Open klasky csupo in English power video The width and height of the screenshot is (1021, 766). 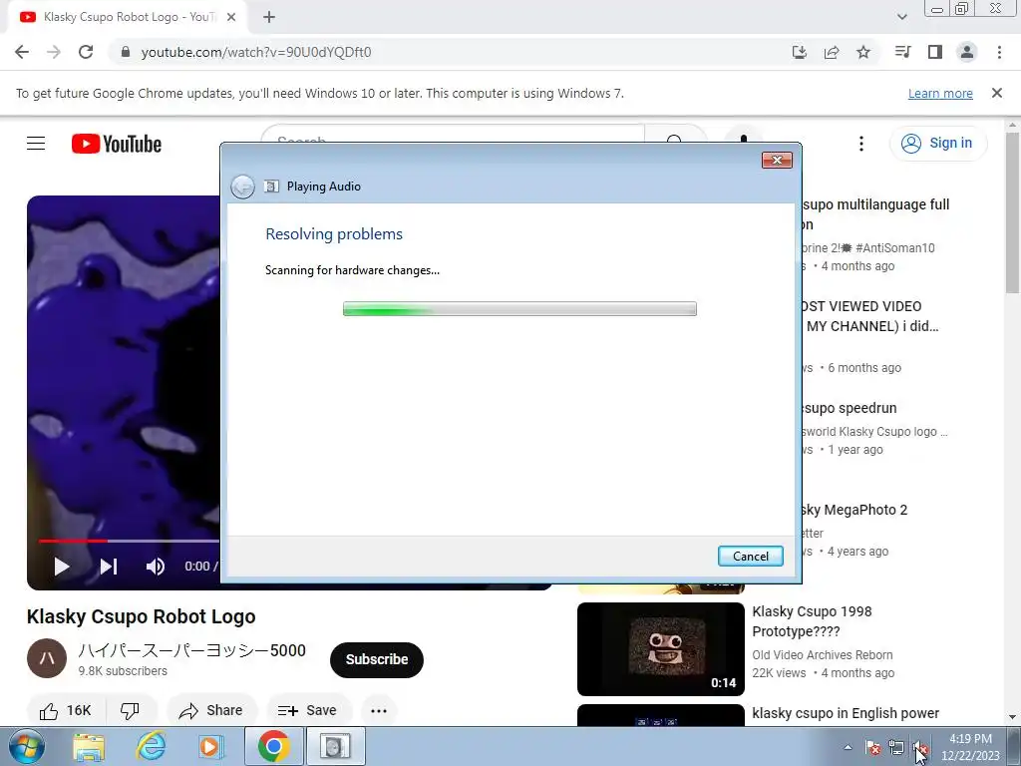(846, 713)
